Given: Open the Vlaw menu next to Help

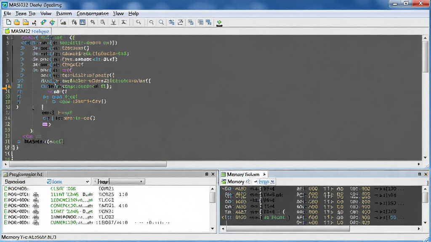Looking at the screenshot, I should tap(118, 13).
